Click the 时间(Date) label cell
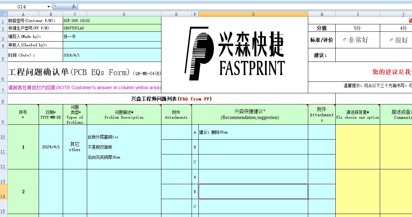This screenshot has width=412, height=217. (x=35, y=55)
